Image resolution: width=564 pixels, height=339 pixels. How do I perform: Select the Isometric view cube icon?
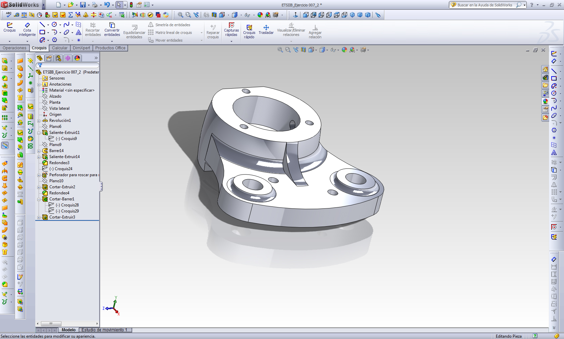(x=352, y=15)
